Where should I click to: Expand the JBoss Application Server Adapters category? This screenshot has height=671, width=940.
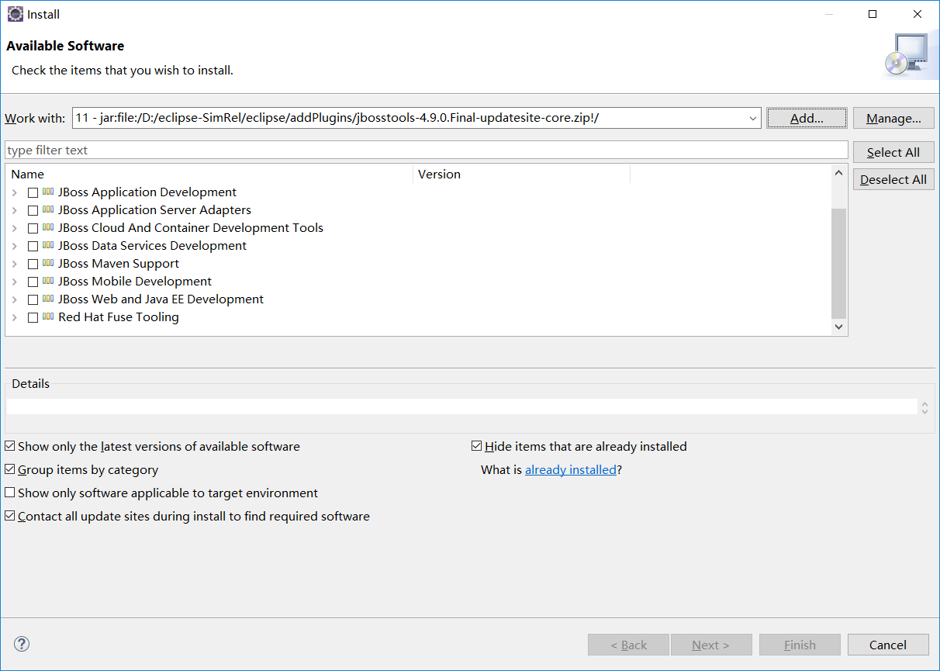(15, 210)
